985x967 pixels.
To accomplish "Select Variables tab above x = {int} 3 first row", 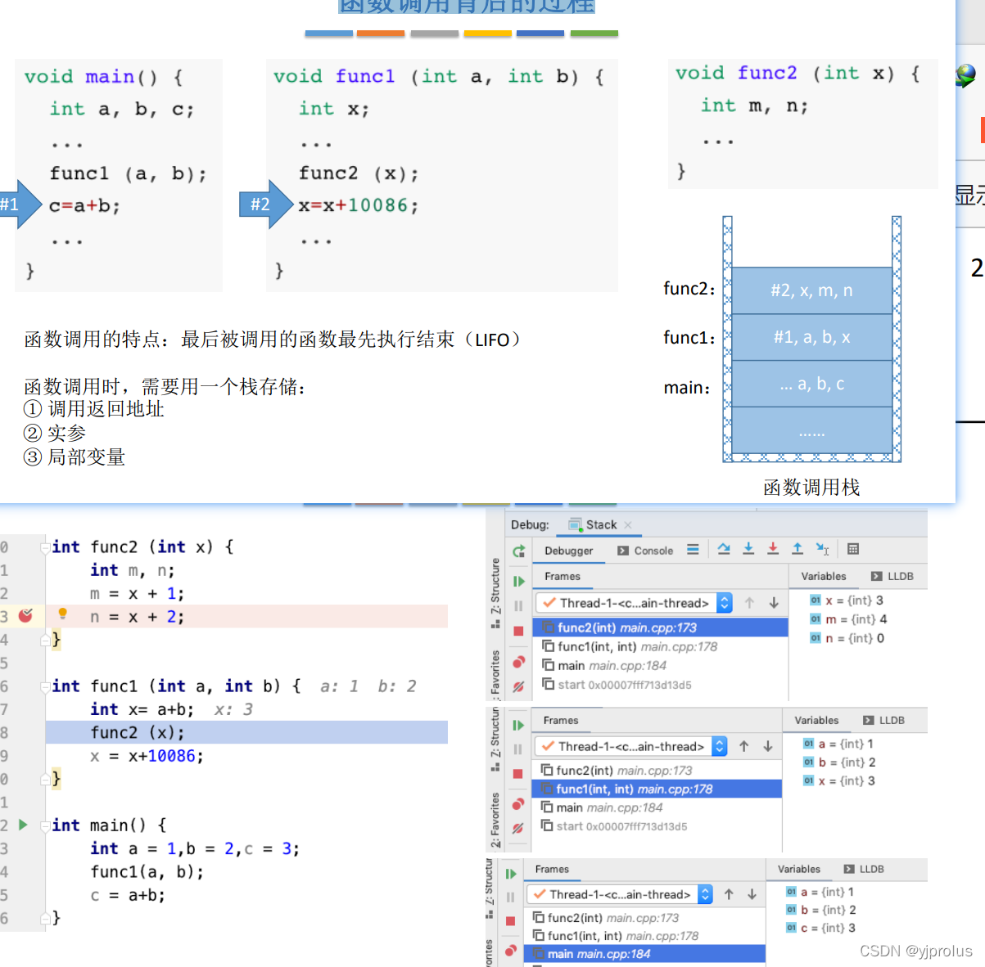I will point(824,576).
